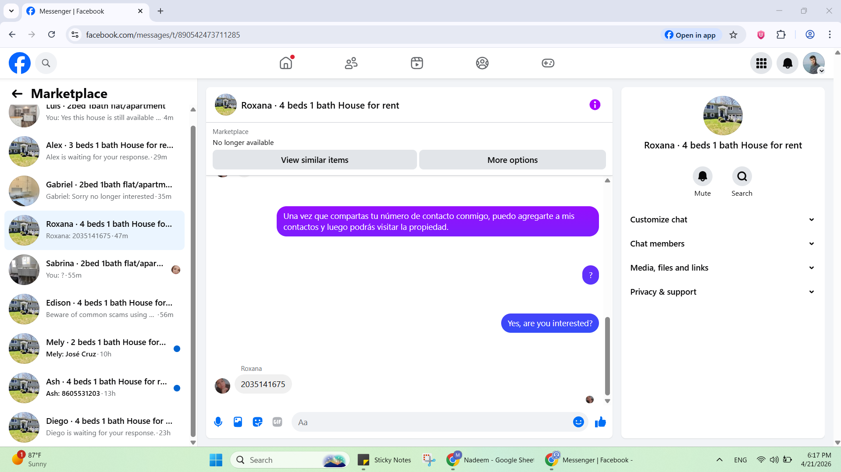Open the Snipping Tool taskbar icon
The image size is (841, 472).
tap(429, 460)
